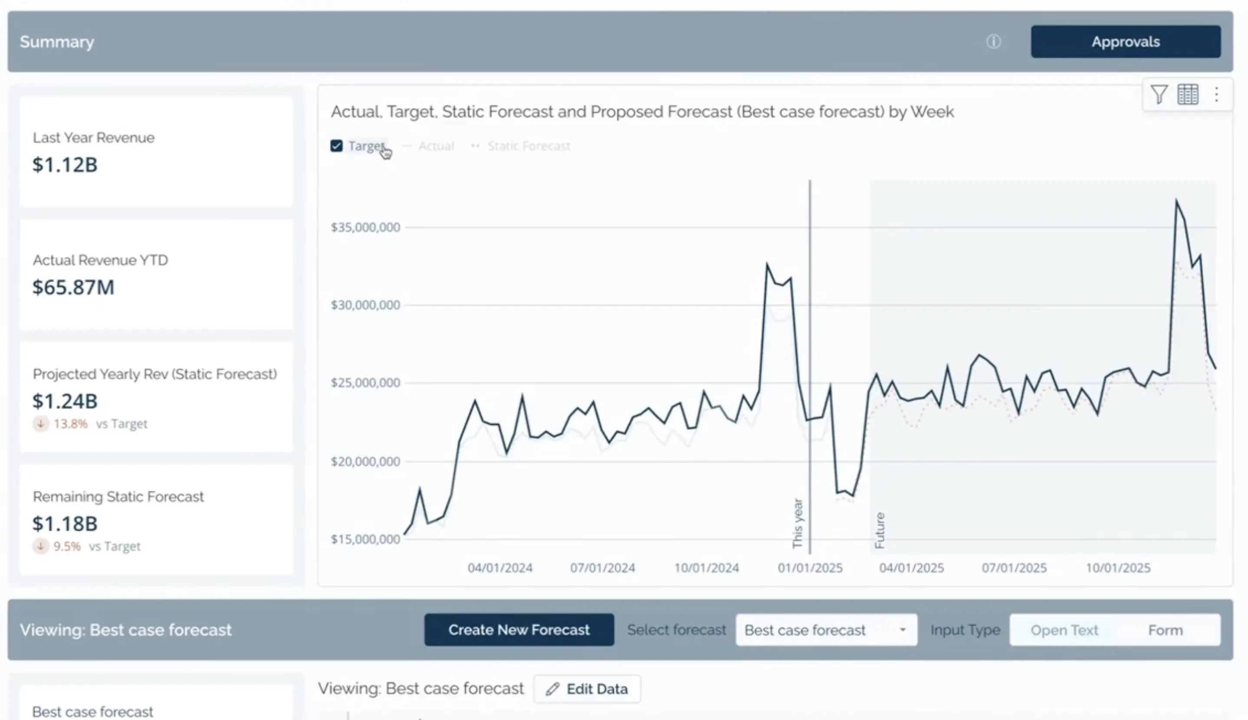Click red down-arrow beside 13.8% vs Target
1248x720 pixels.
tap(40, 424)
